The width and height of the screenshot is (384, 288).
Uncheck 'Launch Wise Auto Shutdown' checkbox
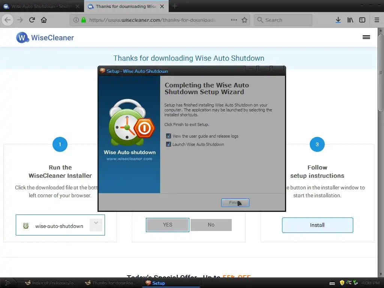[168, 144]
